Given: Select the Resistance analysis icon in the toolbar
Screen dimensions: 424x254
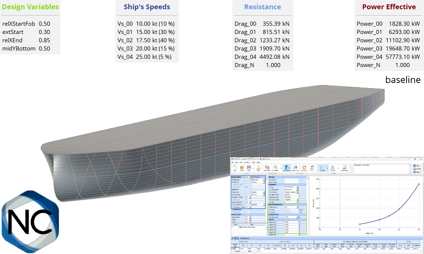Looking at the screenshot, I should [x=287, y=168].
